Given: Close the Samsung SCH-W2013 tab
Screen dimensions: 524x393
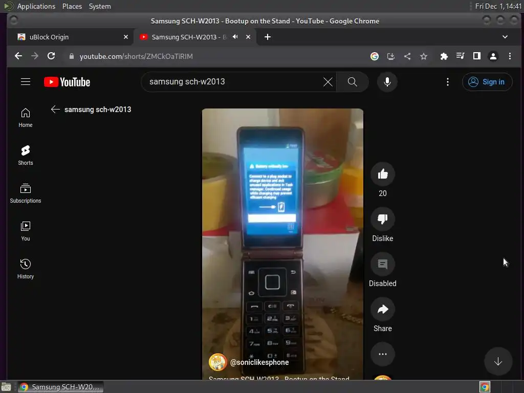Looking at the screenshot, I should click(x=248, y=37).
